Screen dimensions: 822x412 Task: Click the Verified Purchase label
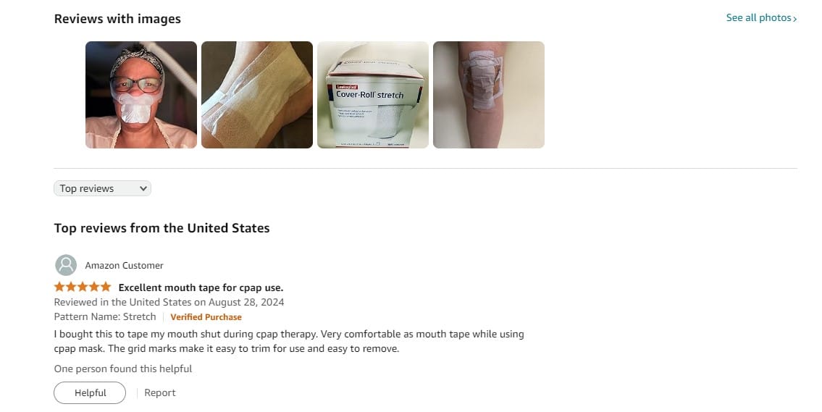coord(206,317)
